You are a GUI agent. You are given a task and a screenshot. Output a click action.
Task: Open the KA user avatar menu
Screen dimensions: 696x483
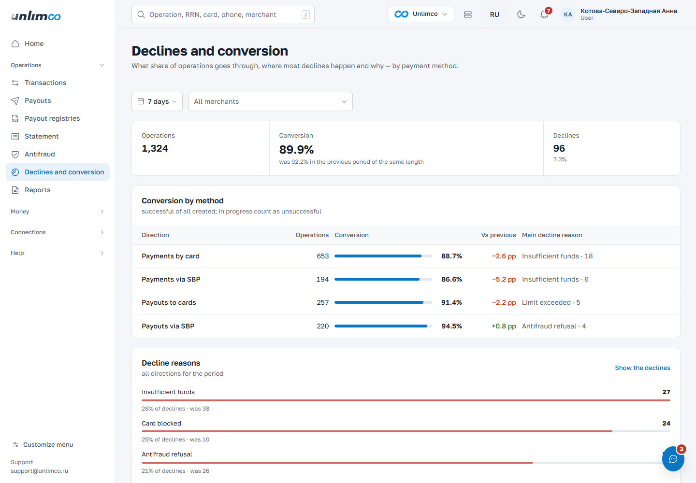(x=568, y=14)
